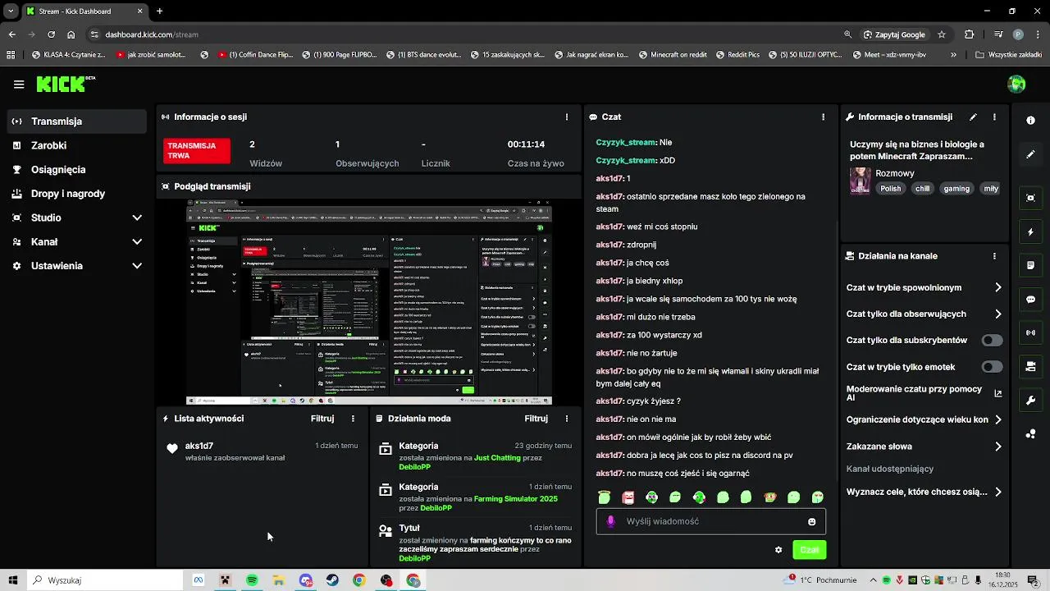Open the hamburger menu beside Kick logo
The image size is (1050, 591).
tap(19, 85)
